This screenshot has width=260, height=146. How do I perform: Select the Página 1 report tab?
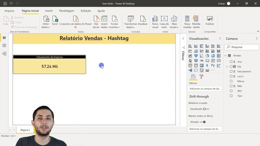click(25, 130)
